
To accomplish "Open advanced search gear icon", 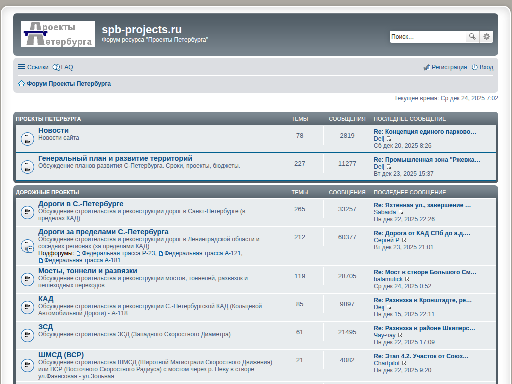I will 486,37.
